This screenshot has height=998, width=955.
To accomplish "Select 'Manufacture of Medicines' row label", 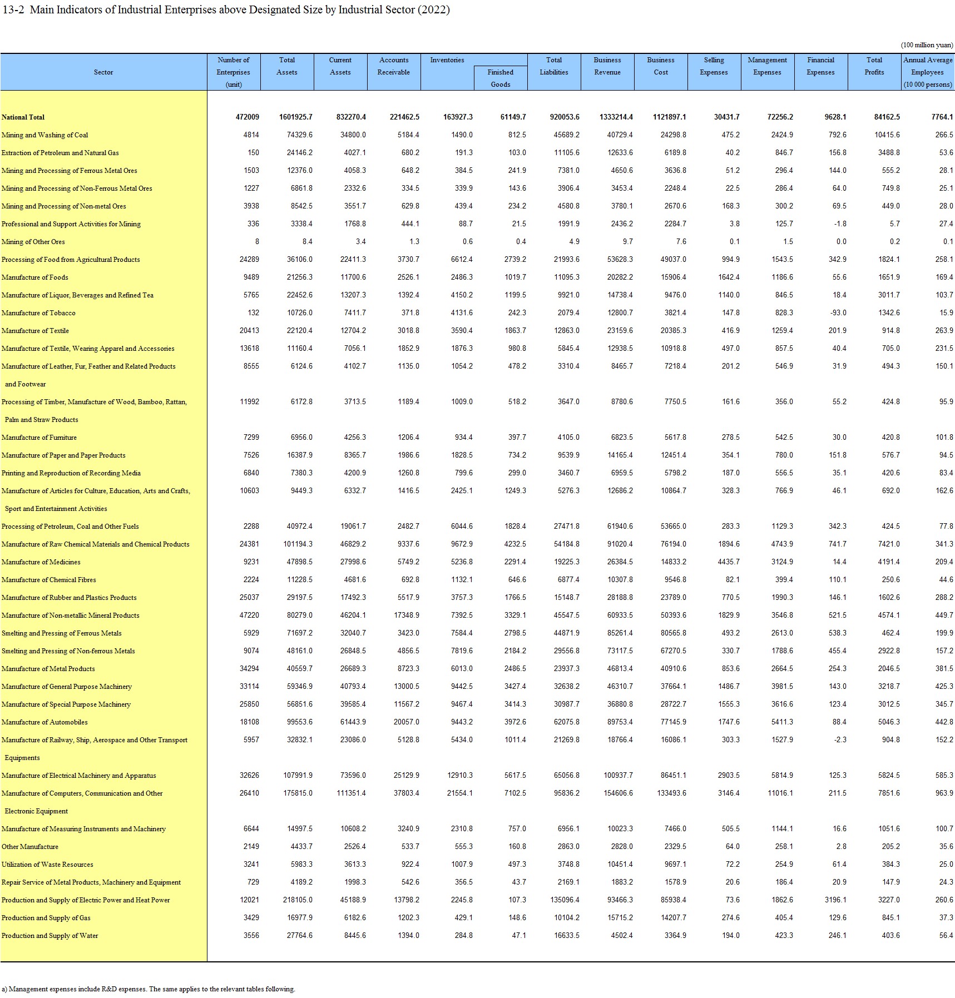I will pyautogui.click(x=41, y=562).
